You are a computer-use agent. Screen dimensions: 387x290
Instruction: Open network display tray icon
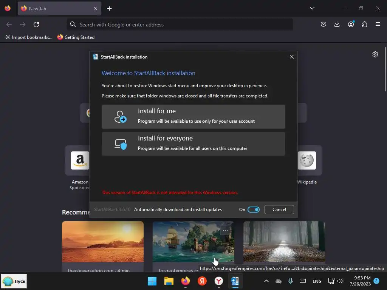[331, 281]
